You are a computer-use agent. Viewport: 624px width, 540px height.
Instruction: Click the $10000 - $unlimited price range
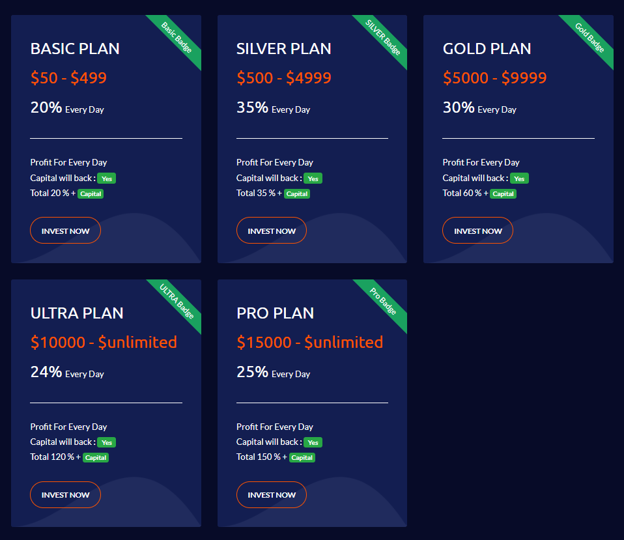(103, 341)
